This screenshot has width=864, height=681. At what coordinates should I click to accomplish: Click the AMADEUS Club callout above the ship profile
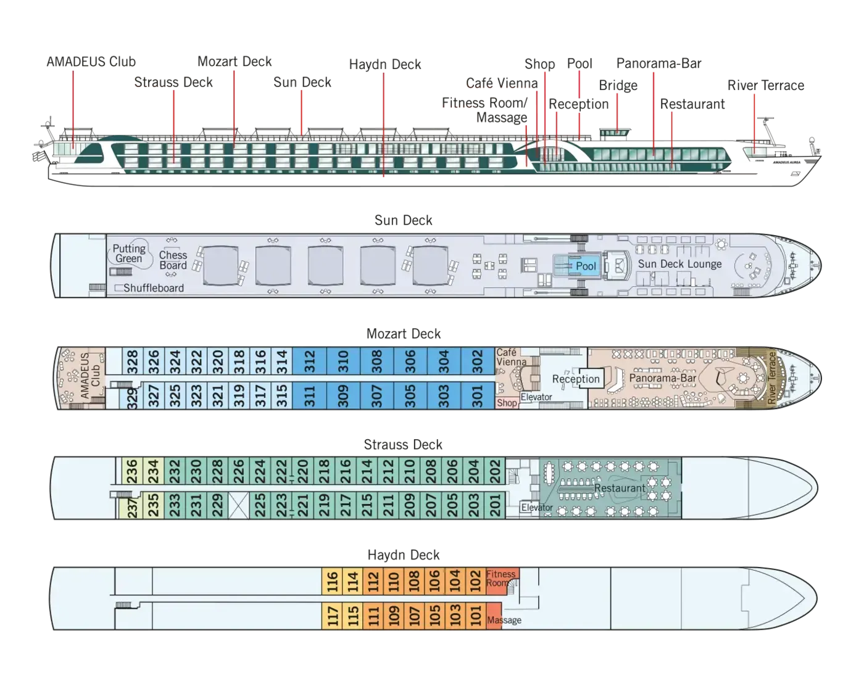(91, 62)
